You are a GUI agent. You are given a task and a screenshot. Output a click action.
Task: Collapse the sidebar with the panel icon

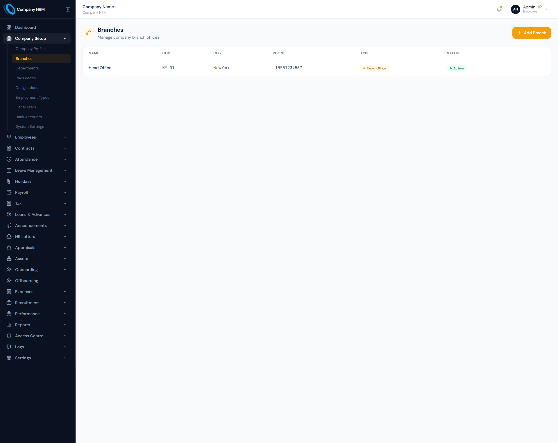pos(68,9)
